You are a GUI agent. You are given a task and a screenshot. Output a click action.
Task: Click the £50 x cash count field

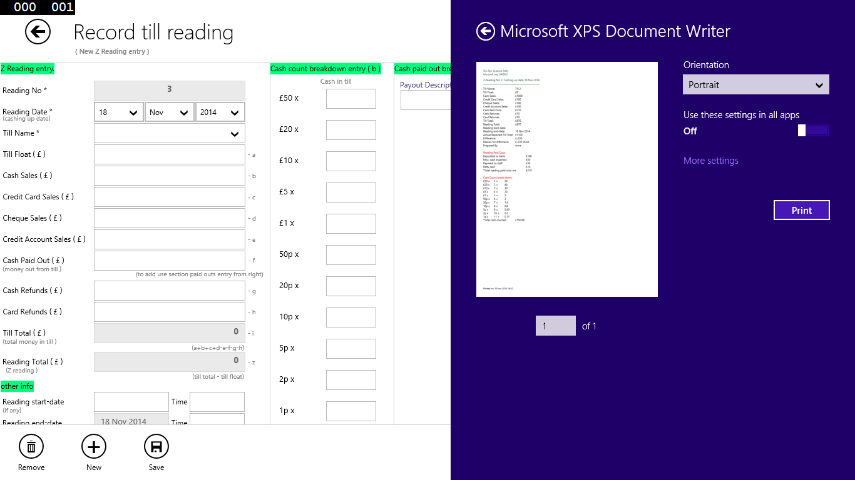coord(351,98)
